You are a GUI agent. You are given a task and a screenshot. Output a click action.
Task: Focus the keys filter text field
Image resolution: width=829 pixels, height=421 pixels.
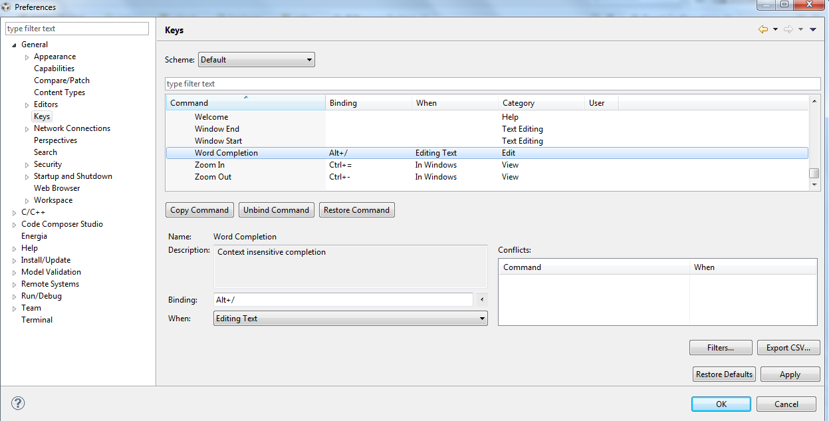(x=493, y=84)
